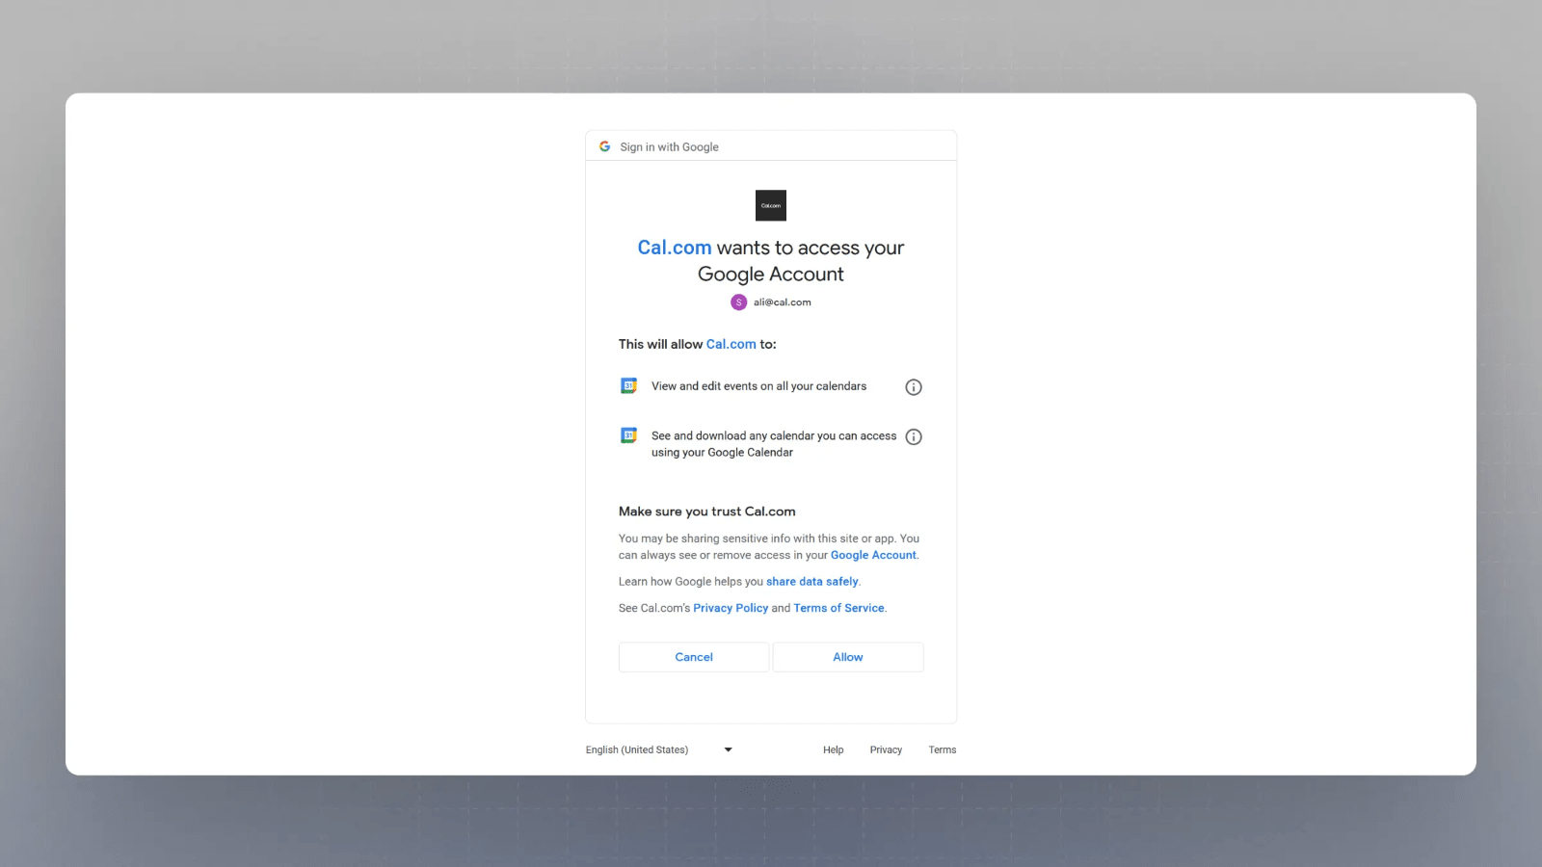Image resolution: width=1542 pixels, height=867 pixels.
Task: Expand the English (United States) language dropdown
Action: pyautogui.click(x=659, y=749)
